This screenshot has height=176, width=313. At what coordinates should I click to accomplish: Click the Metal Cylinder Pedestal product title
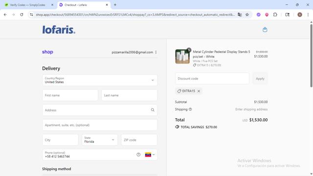click(222, 54)
